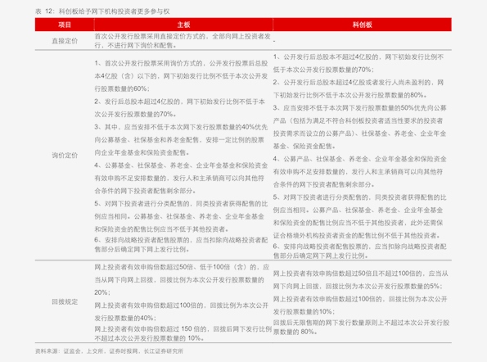Select the 询价定价 row label

(x=65, y=155)
